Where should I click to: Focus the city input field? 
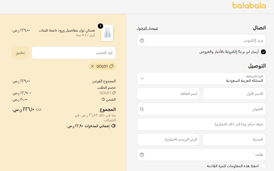click(234, 139)
